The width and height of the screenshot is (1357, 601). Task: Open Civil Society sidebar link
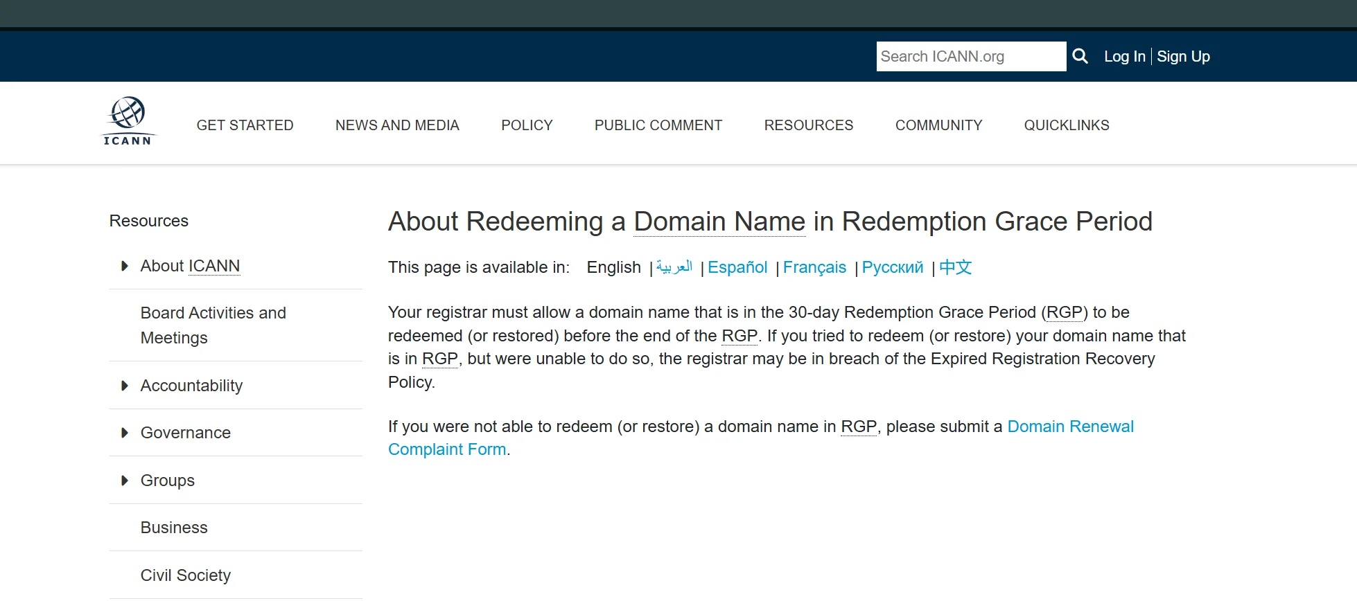click(185, 575)
